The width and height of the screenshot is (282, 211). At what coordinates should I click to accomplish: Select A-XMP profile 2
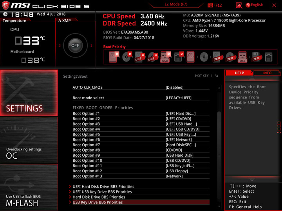[x=60, y=45]
